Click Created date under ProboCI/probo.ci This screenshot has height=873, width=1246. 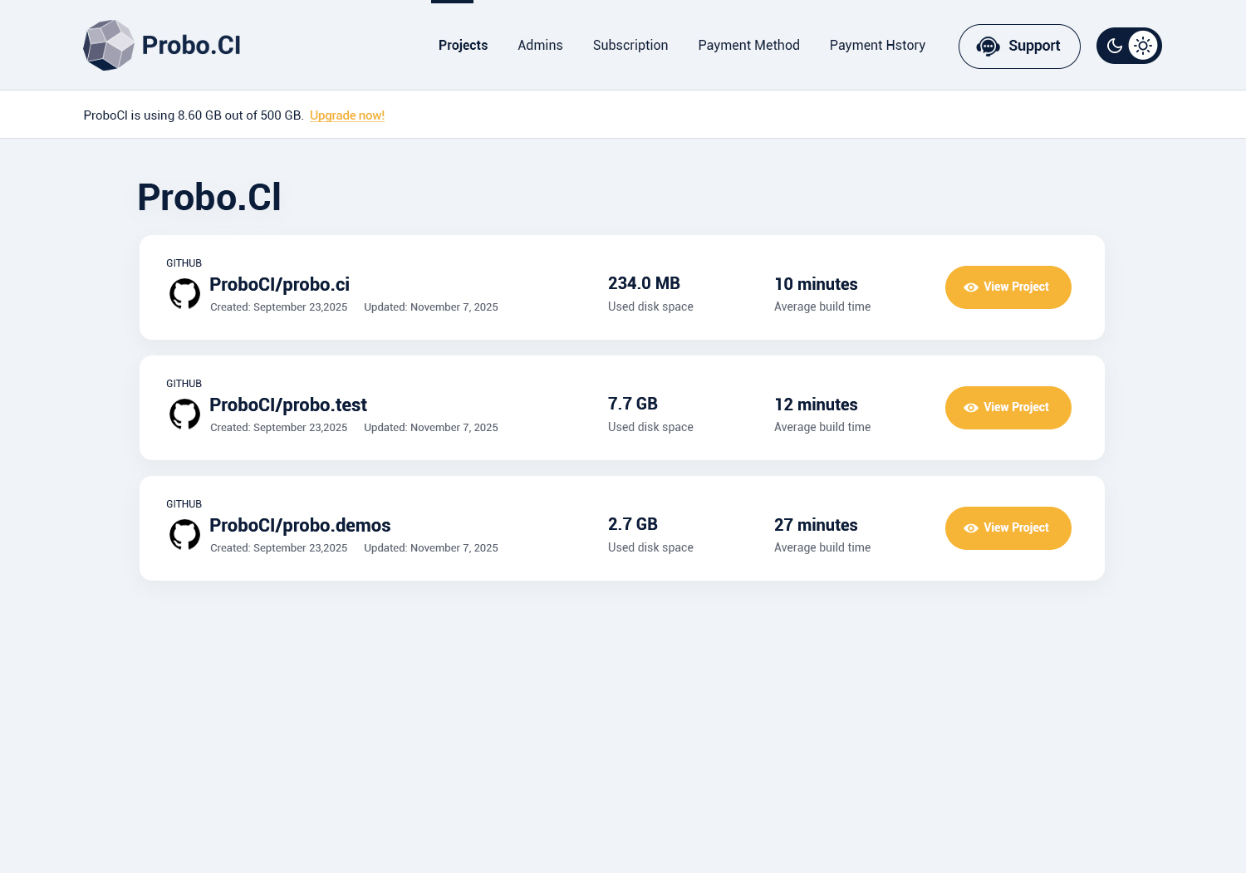[x=278, y=307]
